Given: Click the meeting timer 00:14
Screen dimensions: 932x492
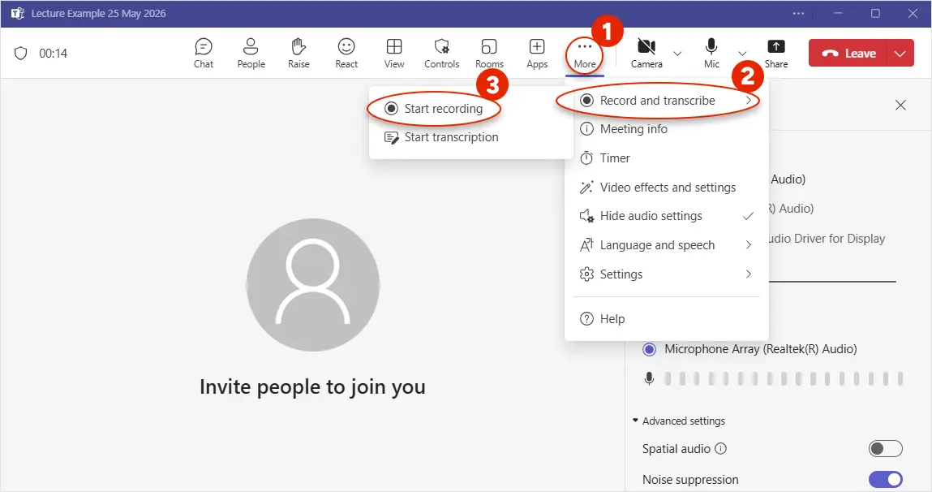Looking at the screenshot, I should 54,54.
